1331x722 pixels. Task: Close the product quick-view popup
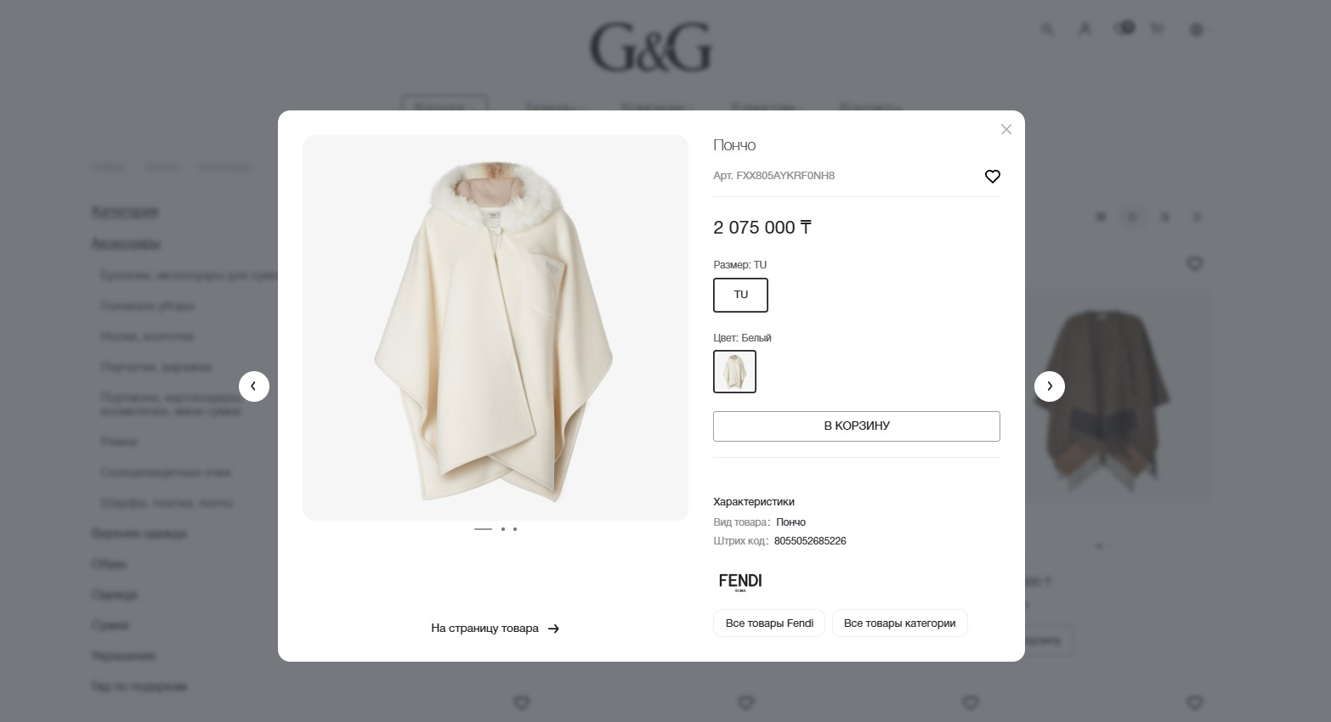[x=1006, y=129]
